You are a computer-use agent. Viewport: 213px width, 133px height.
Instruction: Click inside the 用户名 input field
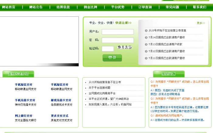point(118,32)
